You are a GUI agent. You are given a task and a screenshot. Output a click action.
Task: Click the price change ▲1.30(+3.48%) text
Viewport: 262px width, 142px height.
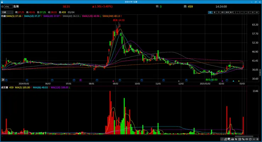click(x=102, y=6)
